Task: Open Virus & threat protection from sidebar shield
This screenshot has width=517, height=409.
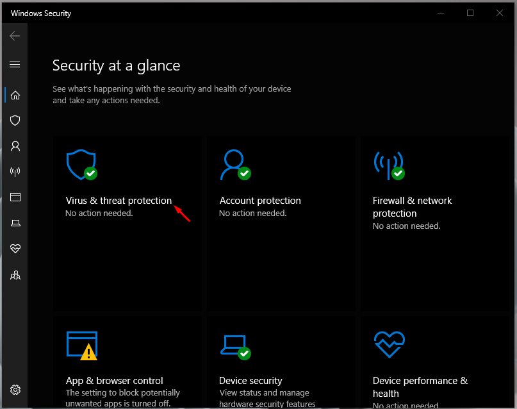Action: click(x=15, y=121)
